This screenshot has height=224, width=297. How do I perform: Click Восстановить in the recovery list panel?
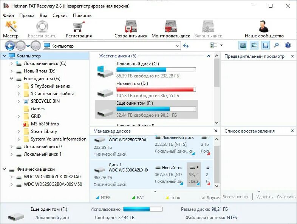click(x=236, y=197)
